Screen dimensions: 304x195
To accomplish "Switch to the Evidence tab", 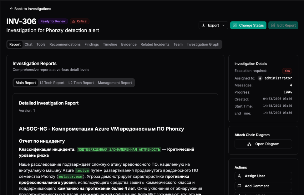I will 129,44.
